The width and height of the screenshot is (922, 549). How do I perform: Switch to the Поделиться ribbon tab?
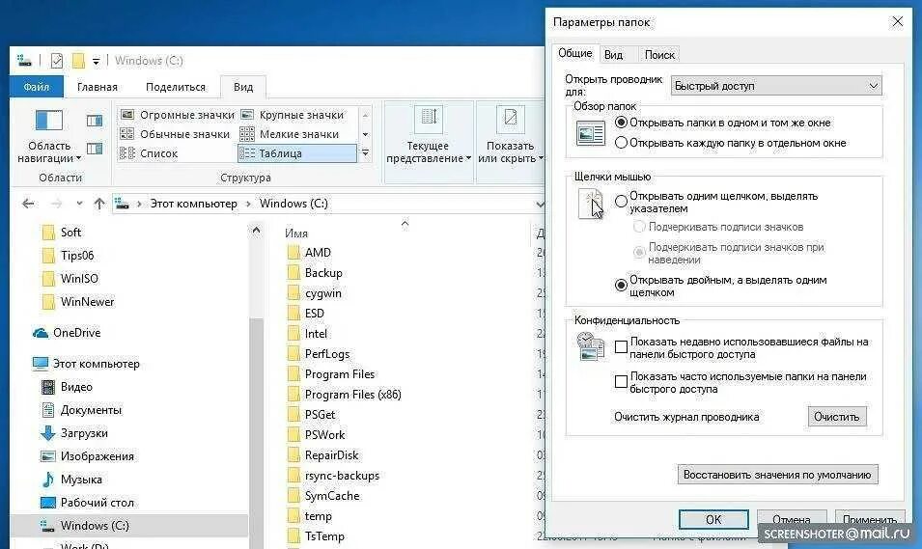click(x=175, y=87)
